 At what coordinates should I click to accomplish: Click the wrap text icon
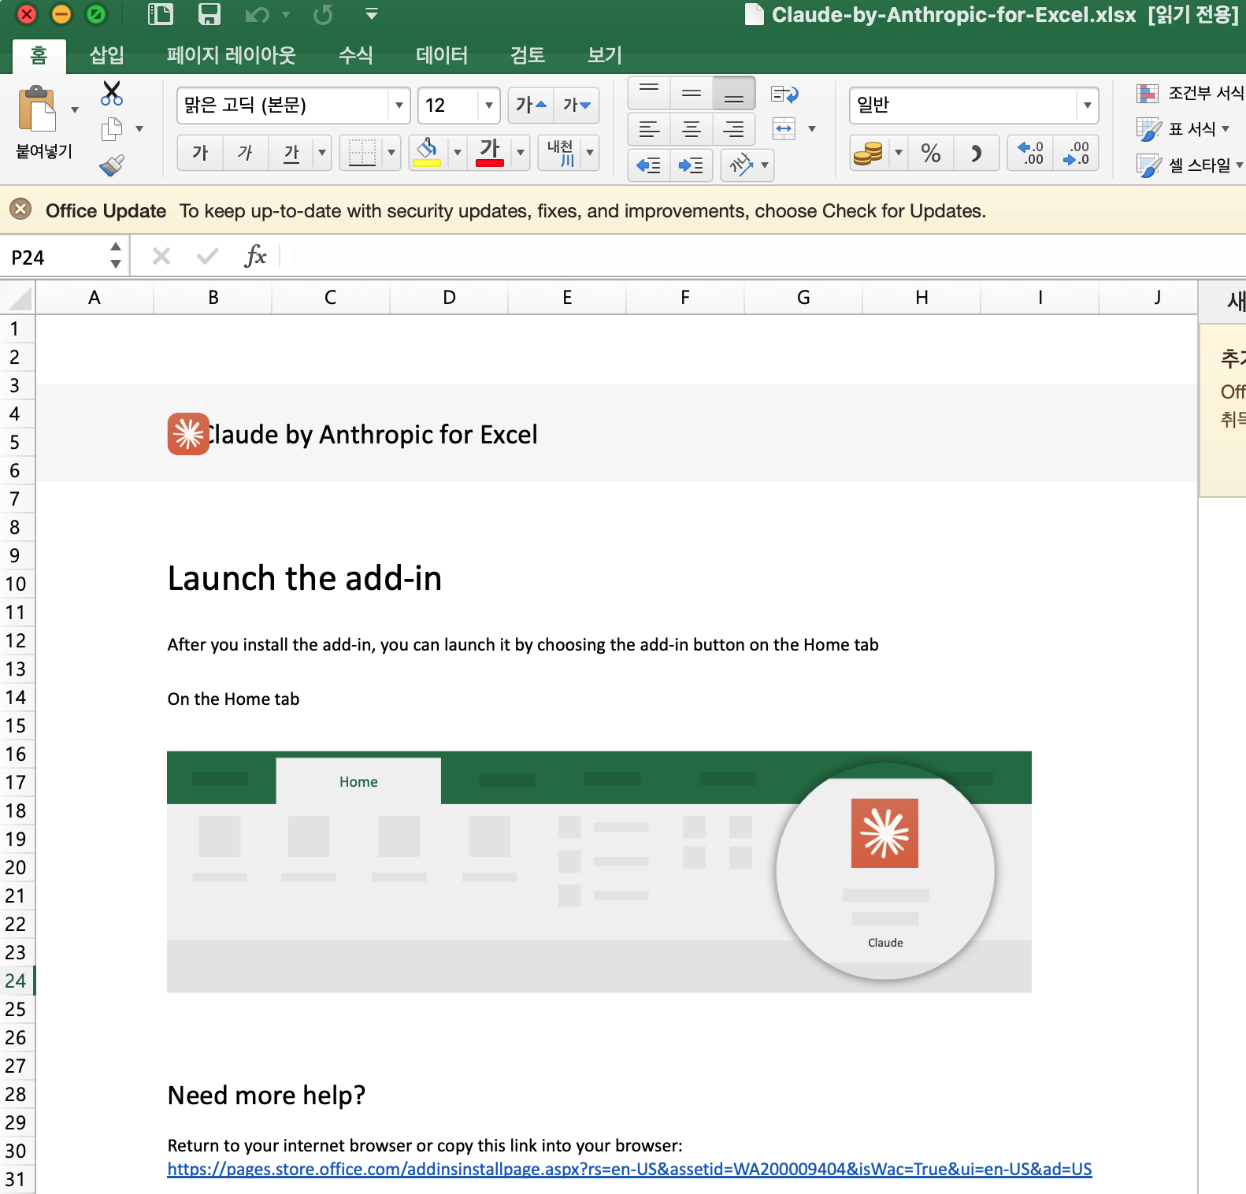[x=784, y=95]
